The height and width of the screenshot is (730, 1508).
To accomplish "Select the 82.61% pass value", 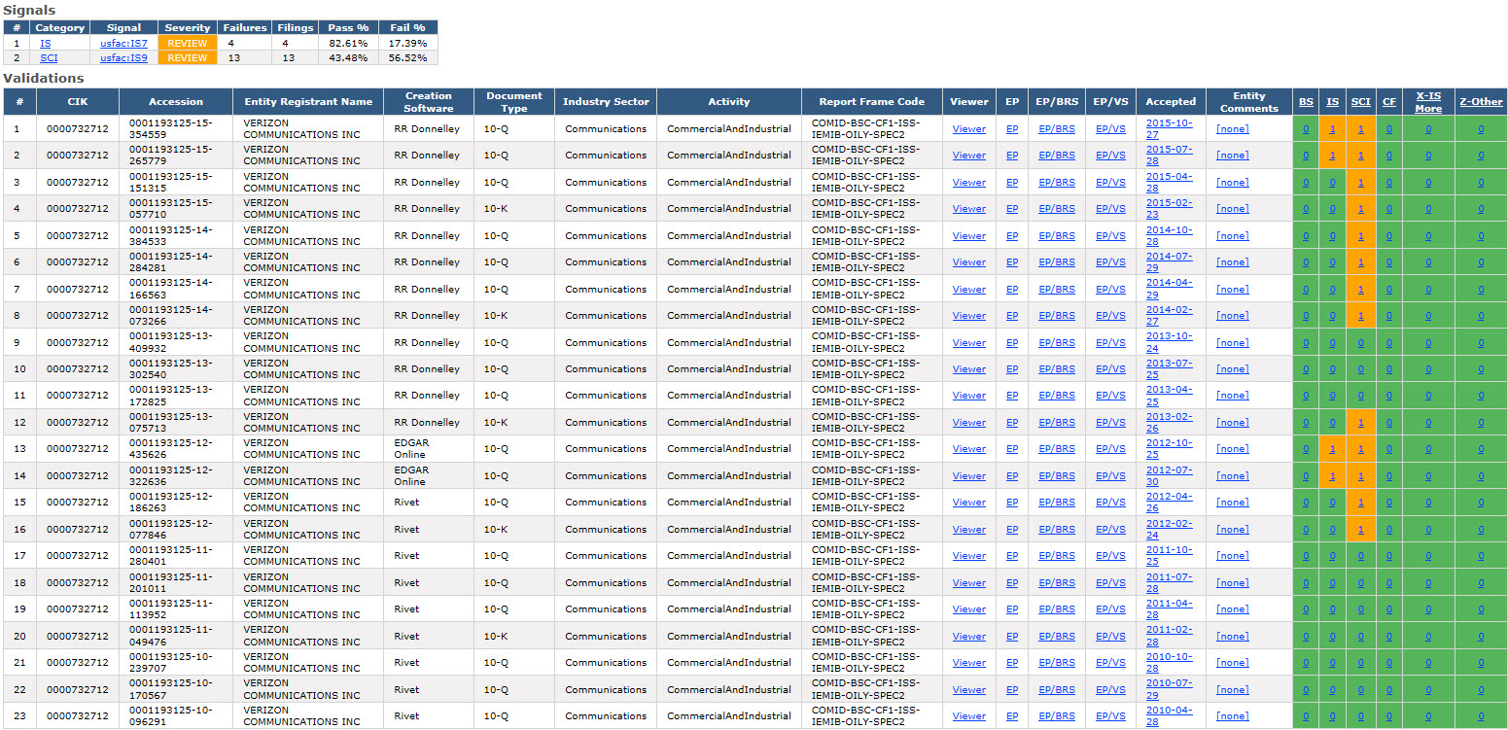I will [348, 43].
